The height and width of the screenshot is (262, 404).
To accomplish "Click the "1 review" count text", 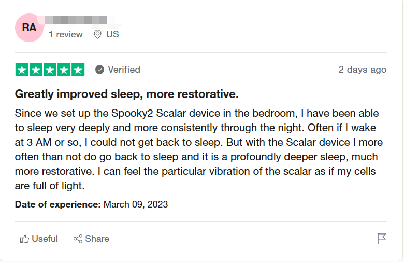I will 66,34.
